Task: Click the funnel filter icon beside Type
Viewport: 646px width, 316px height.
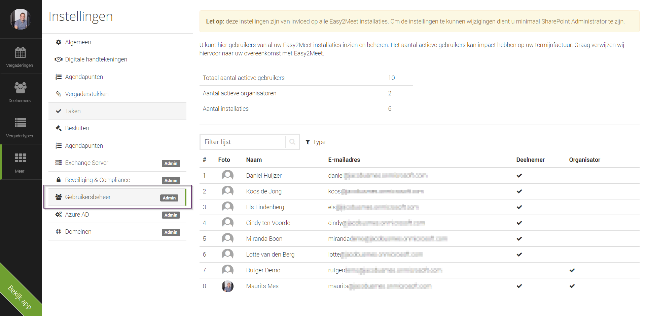Action: coord(308,142)
